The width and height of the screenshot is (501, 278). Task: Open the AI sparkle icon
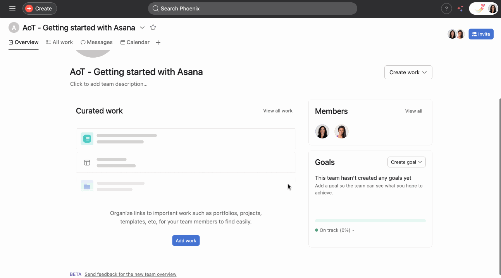click(x=460, y=9)
